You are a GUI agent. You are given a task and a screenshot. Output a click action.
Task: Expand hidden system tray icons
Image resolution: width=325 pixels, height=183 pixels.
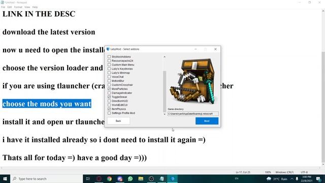(292, 178)
